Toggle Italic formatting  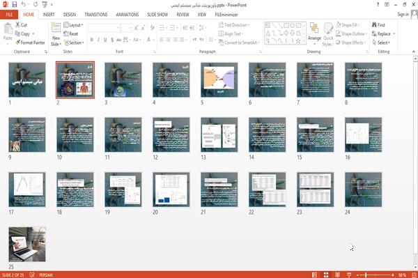click(x=98, y=40)
